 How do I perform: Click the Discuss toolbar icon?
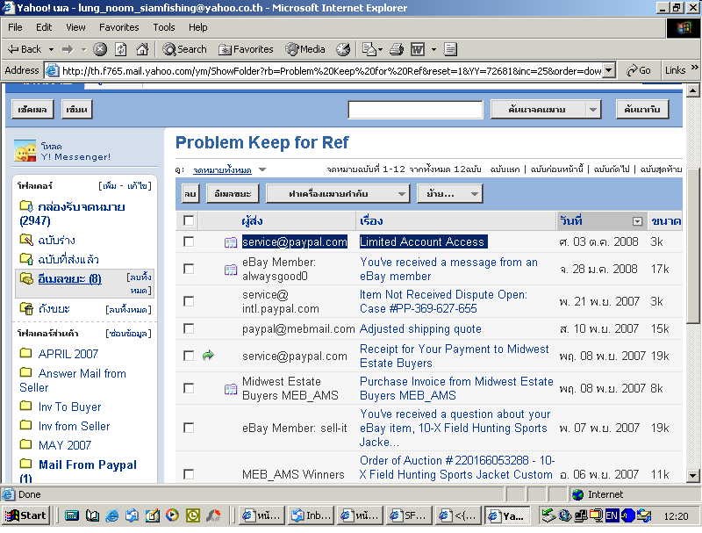450,49
